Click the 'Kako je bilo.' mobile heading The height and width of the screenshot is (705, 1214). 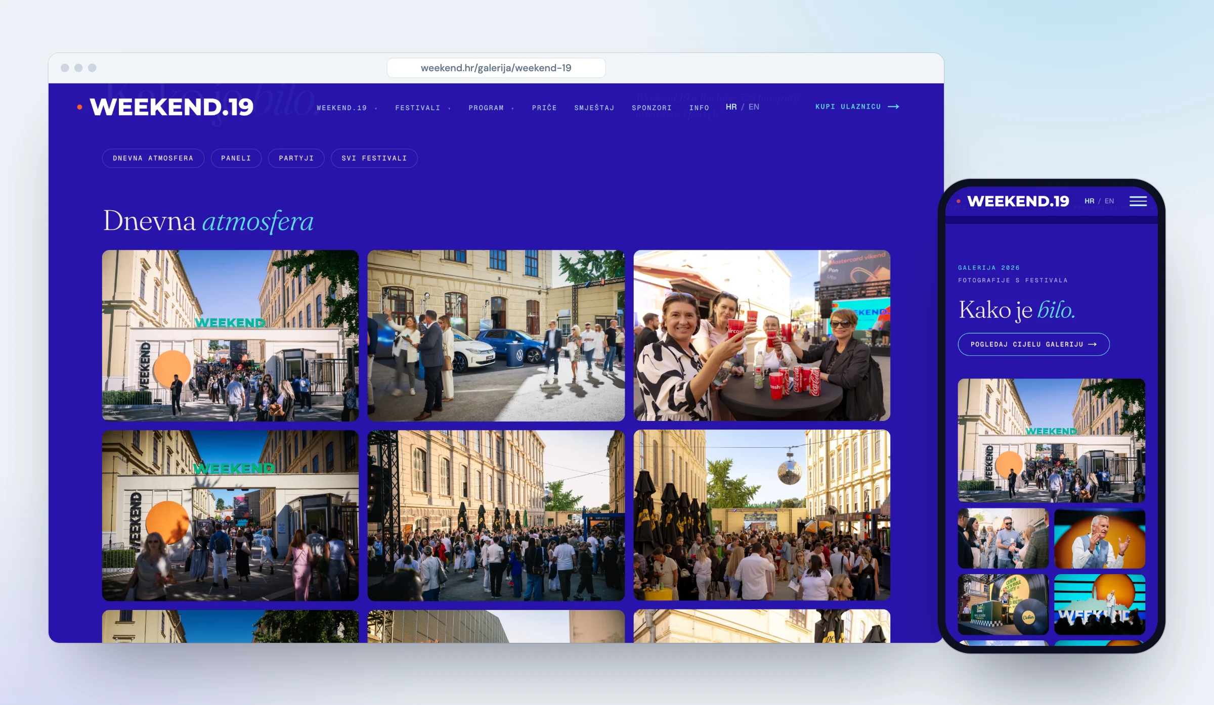1017,310
